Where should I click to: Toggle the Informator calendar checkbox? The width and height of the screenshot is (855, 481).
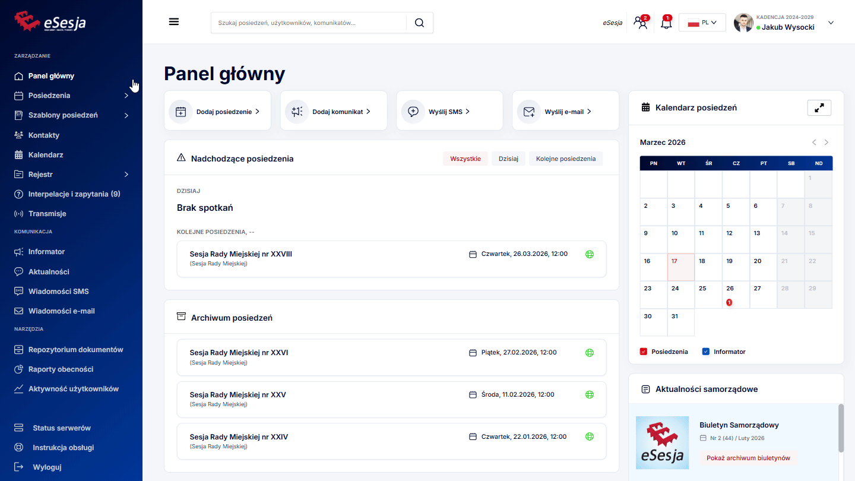[x=705, y=352]
